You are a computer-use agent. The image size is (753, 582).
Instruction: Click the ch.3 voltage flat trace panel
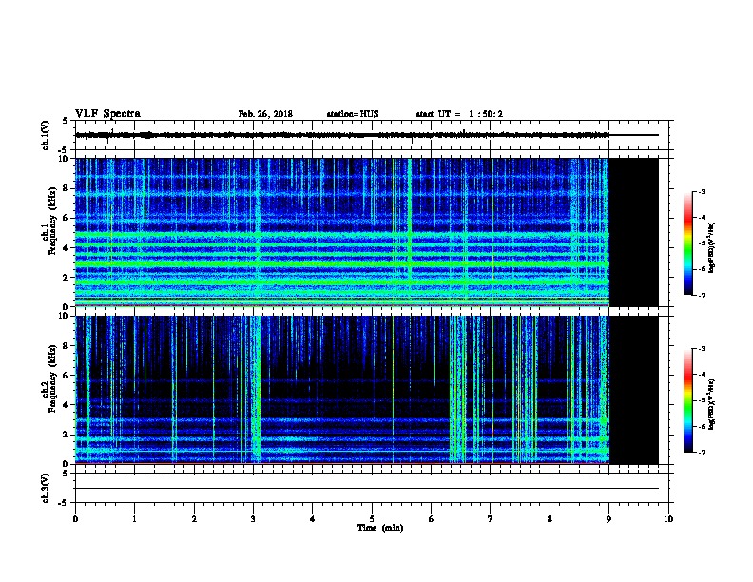(372, 488)
